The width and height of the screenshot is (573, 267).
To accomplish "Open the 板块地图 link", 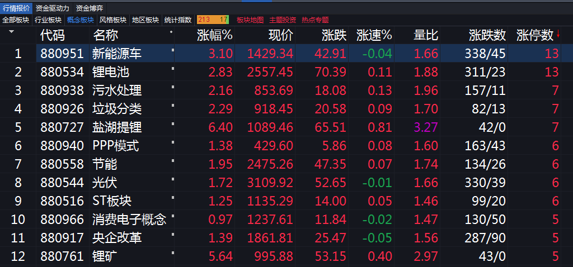I will coord(250,20).
